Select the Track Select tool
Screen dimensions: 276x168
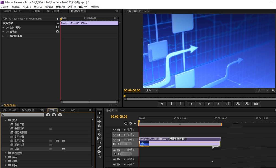pos(99,118)
